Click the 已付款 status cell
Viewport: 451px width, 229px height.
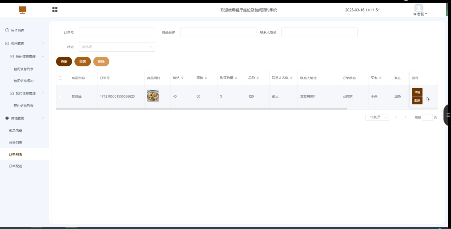(348, 97)
